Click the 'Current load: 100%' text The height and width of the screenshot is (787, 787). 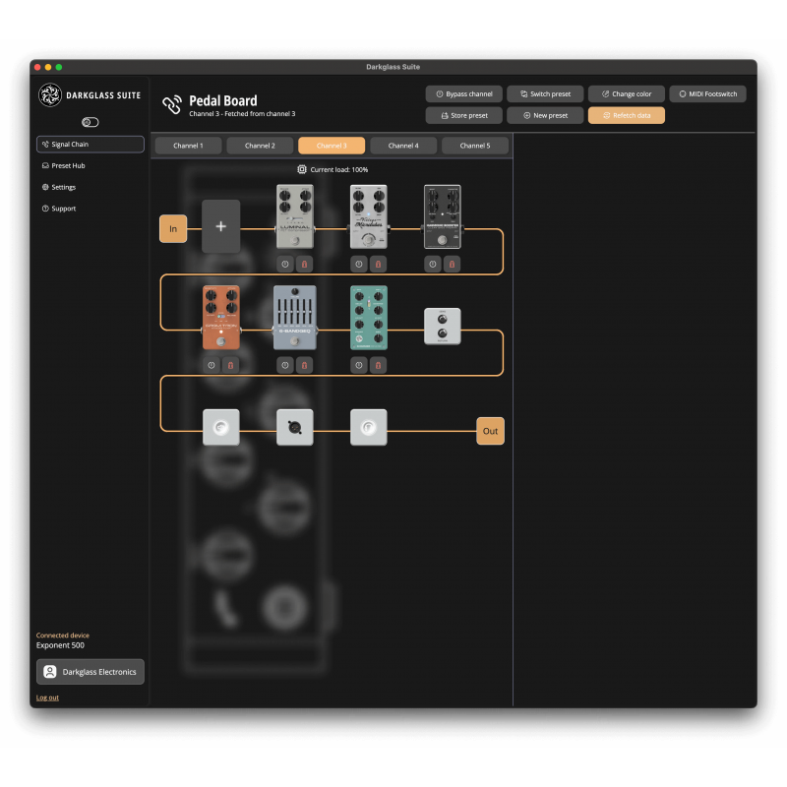click(339, 169)
